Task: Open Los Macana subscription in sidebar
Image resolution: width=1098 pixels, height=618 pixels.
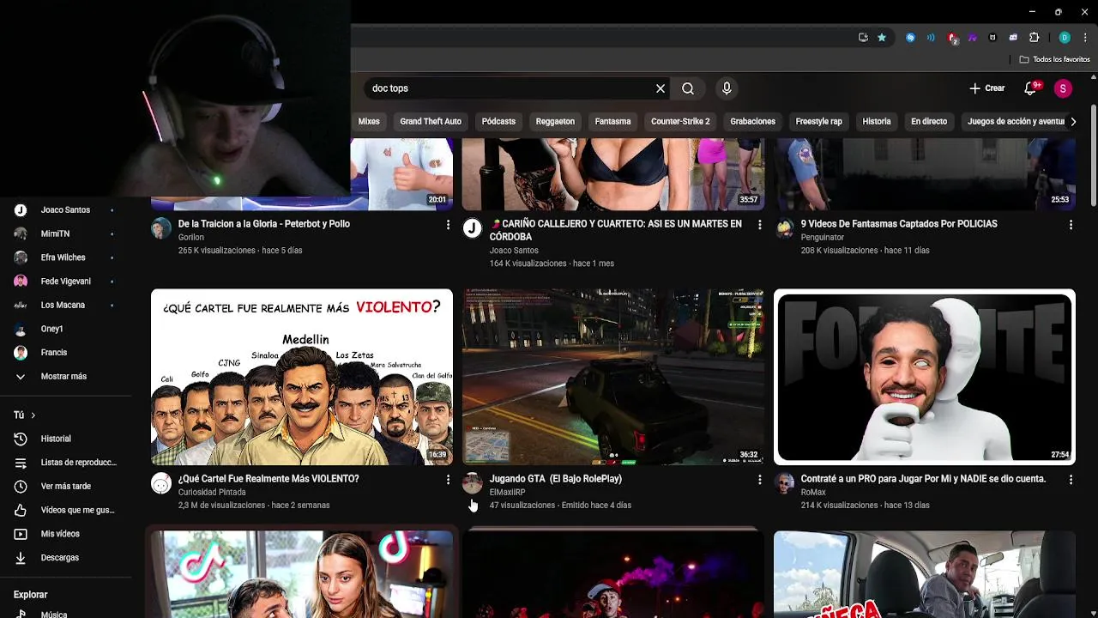Action: tap(65, 305)
